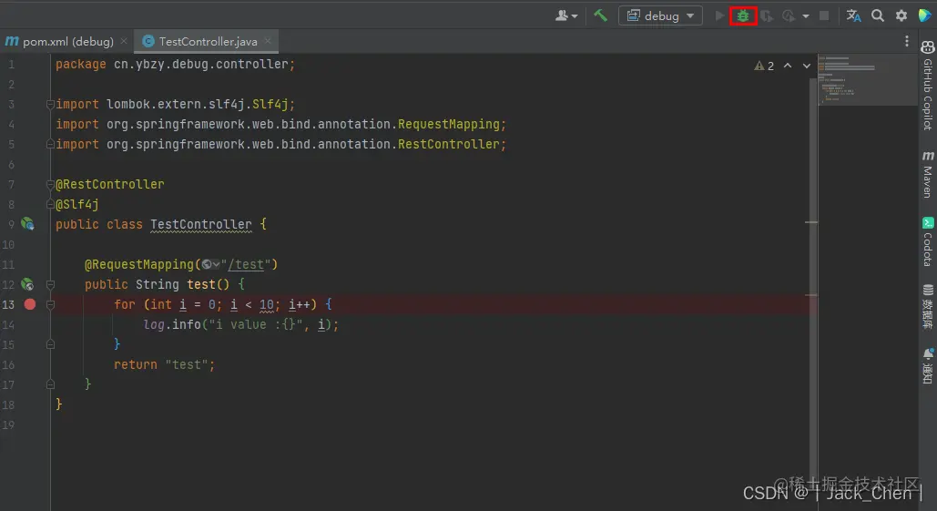Go to previous highlighted problem arrow
The image size is (937, 511).
tap(788, 66)
